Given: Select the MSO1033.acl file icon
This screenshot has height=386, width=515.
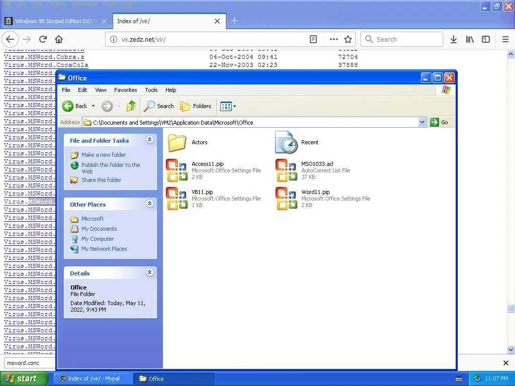Looking at the screenshot, I should coord(286,170).
